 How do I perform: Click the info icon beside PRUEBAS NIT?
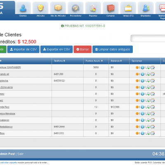tap(62, 26)
